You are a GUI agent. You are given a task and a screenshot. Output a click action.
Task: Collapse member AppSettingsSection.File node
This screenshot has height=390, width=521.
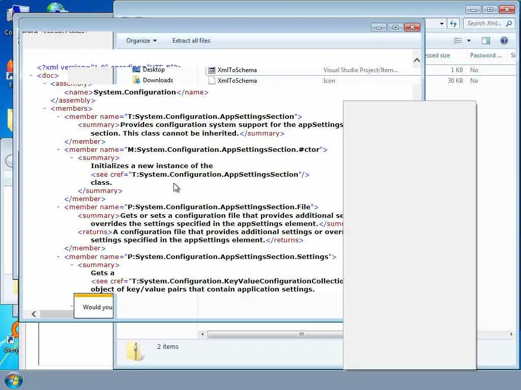click(x=59, y=207)
